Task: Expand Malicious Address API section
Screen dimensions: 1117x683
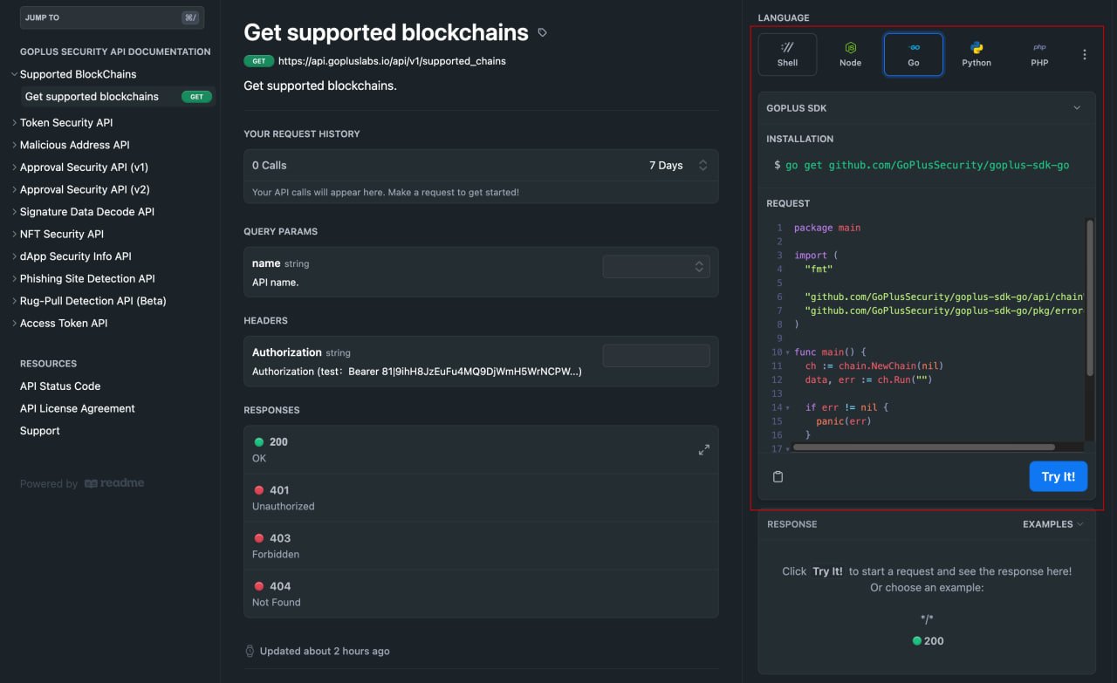Action: click(15, 145)
